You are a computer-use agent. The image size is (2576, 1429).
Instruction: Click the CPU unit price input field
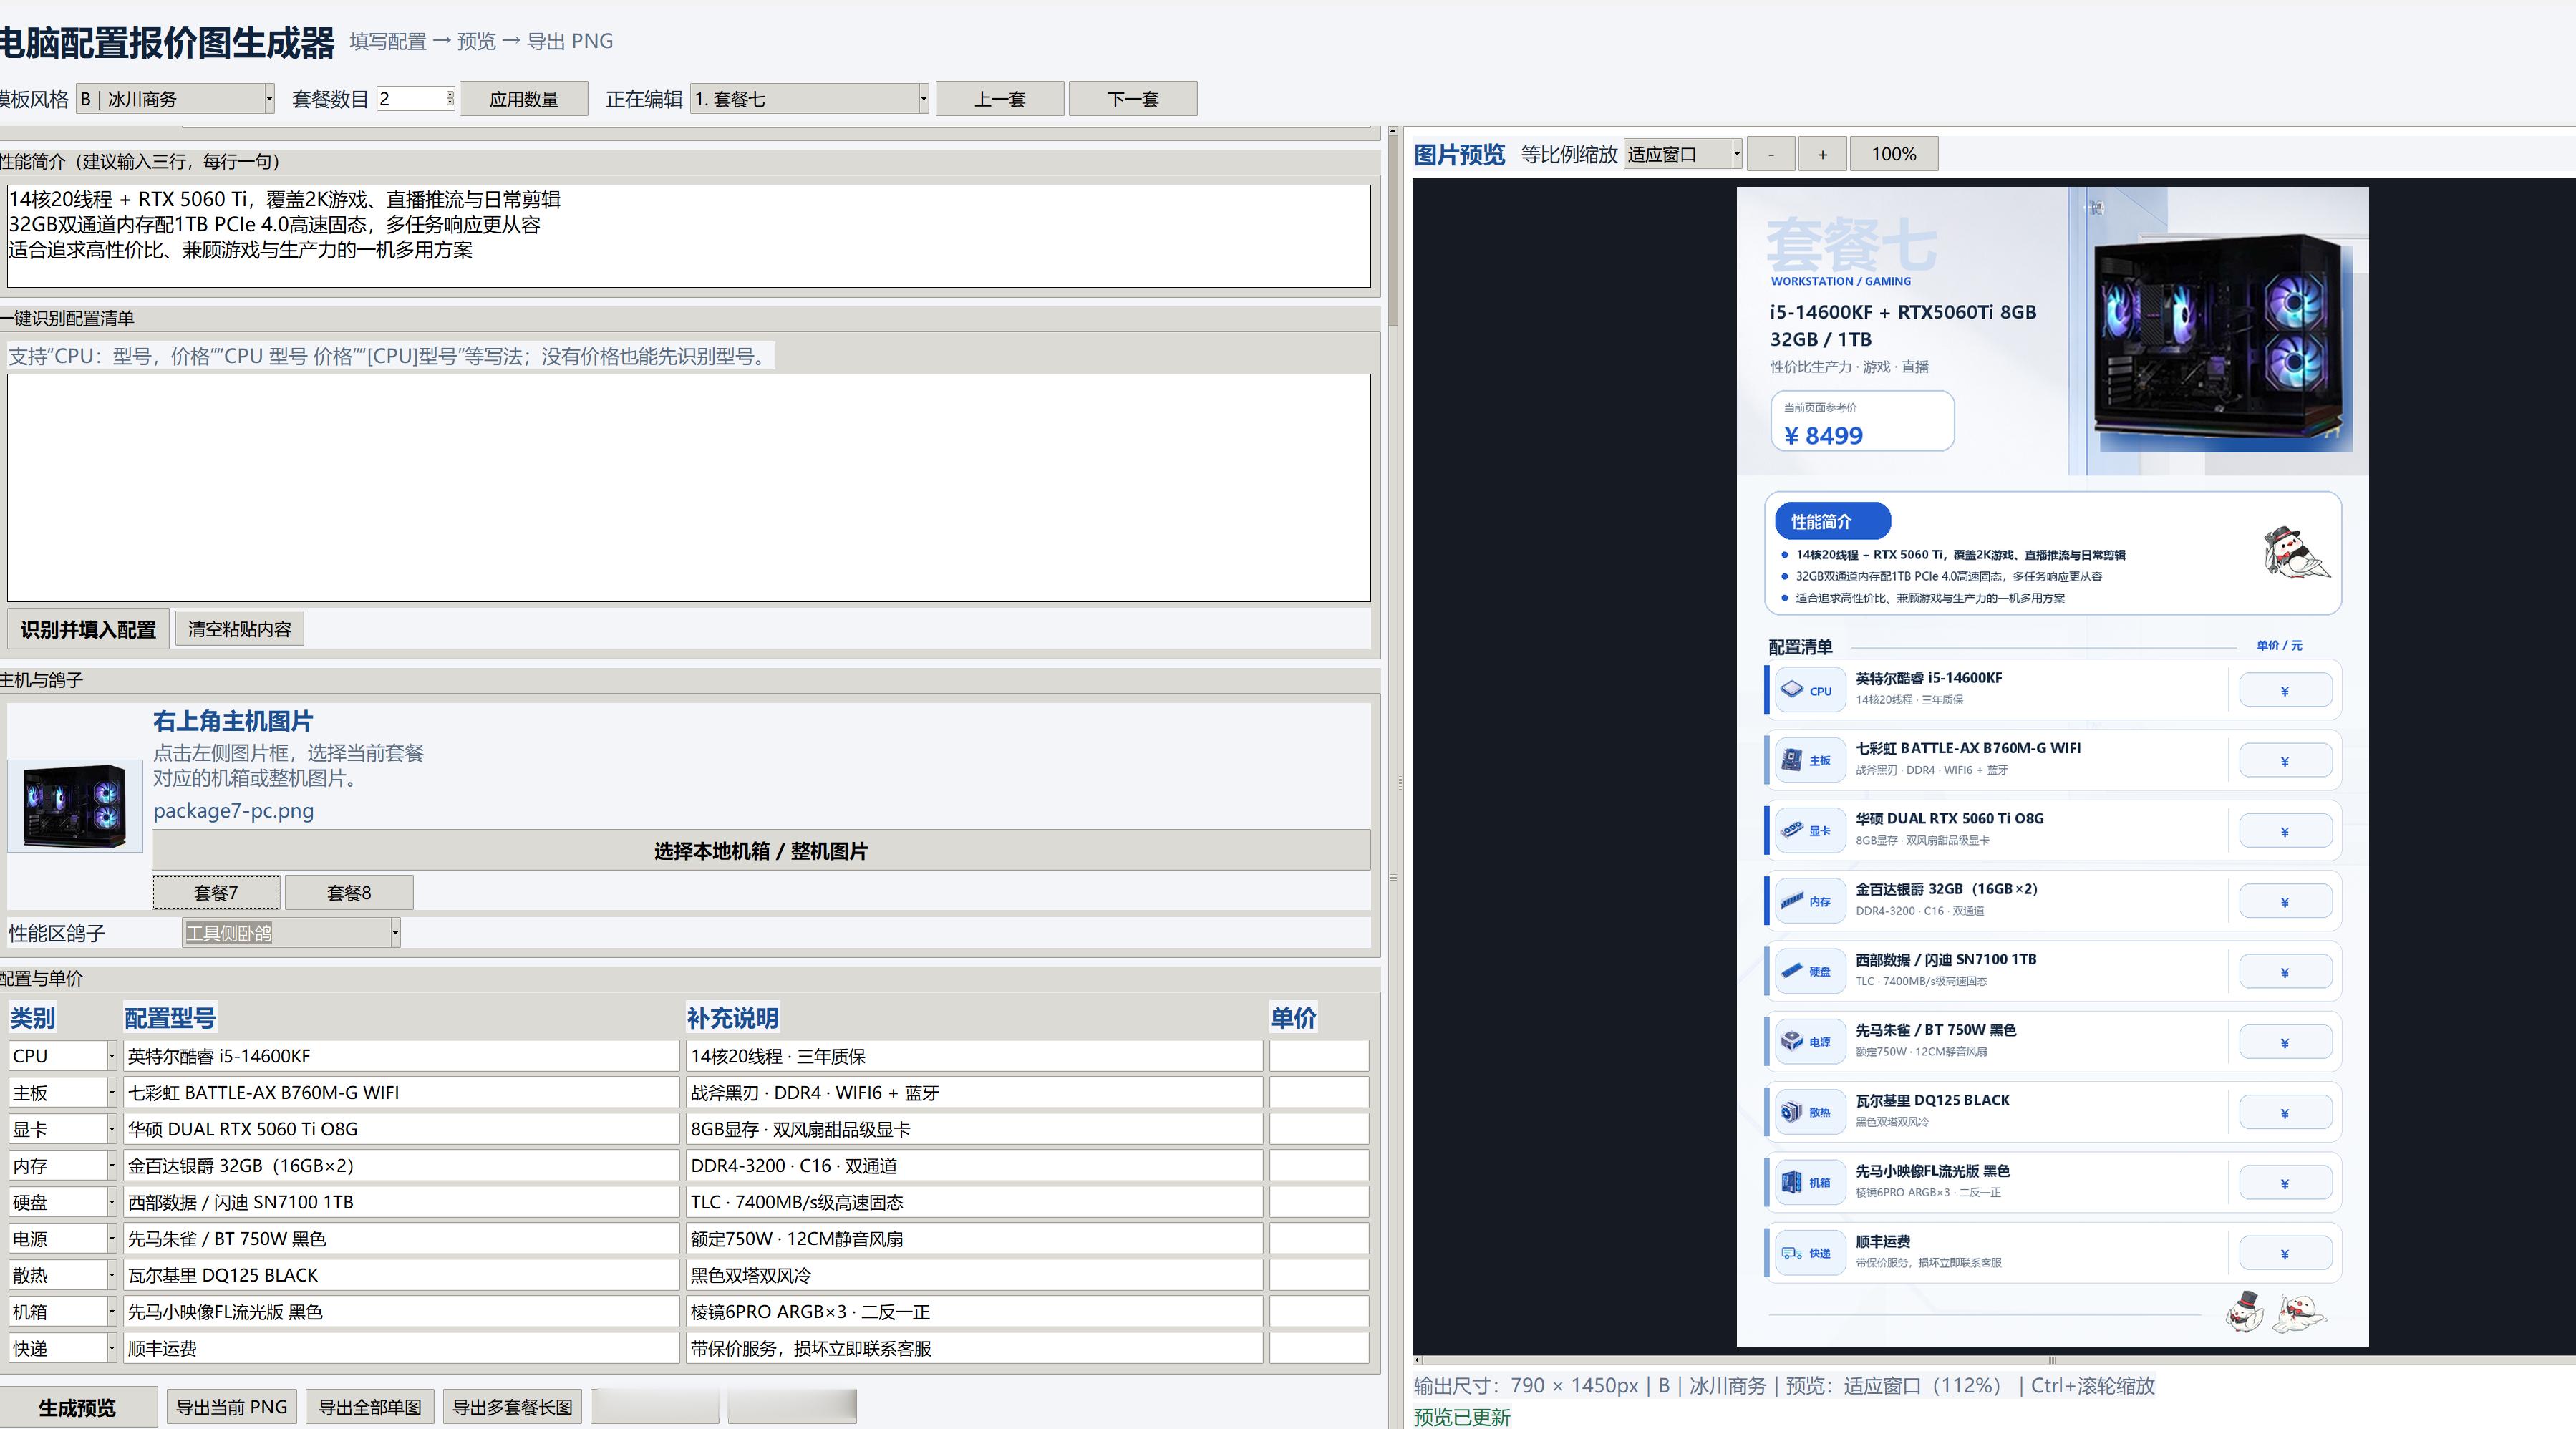coord(1319,1056)
